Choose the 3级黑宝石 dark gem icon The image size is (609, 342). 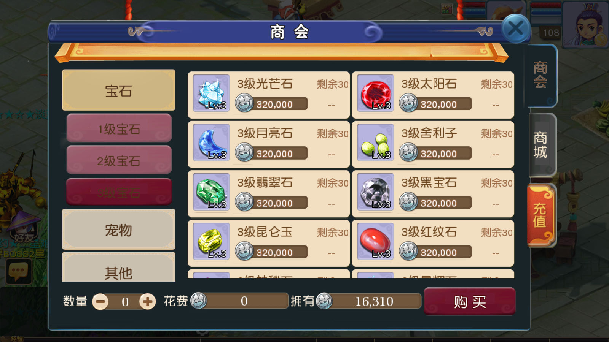tap(375, 192)
